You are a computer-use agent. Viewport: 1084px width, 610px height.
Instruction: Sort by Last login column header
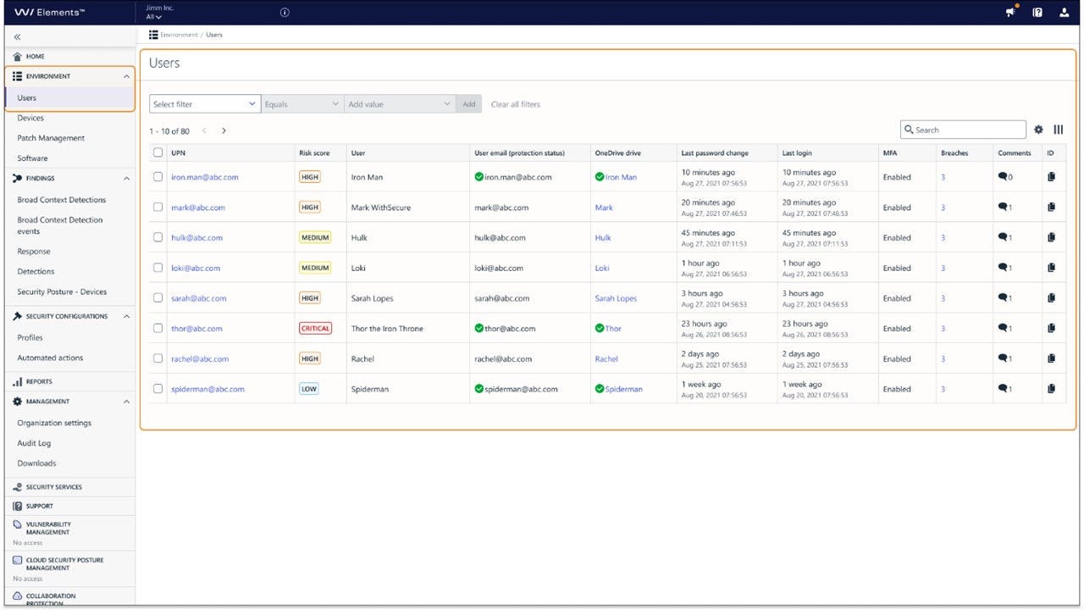point(797,153)
